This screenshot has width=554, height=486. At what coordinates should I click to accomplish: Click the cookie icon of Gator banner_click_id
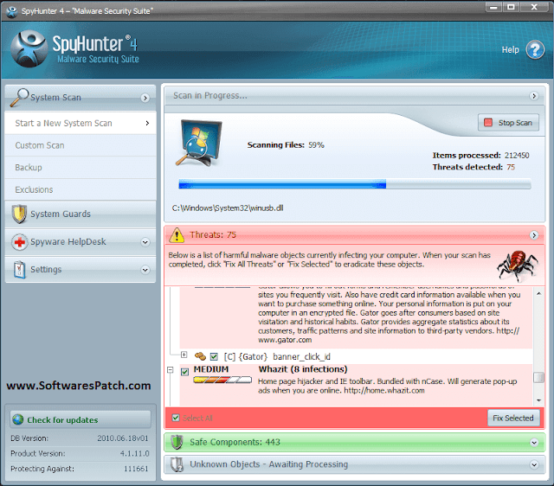pos(200,356)
